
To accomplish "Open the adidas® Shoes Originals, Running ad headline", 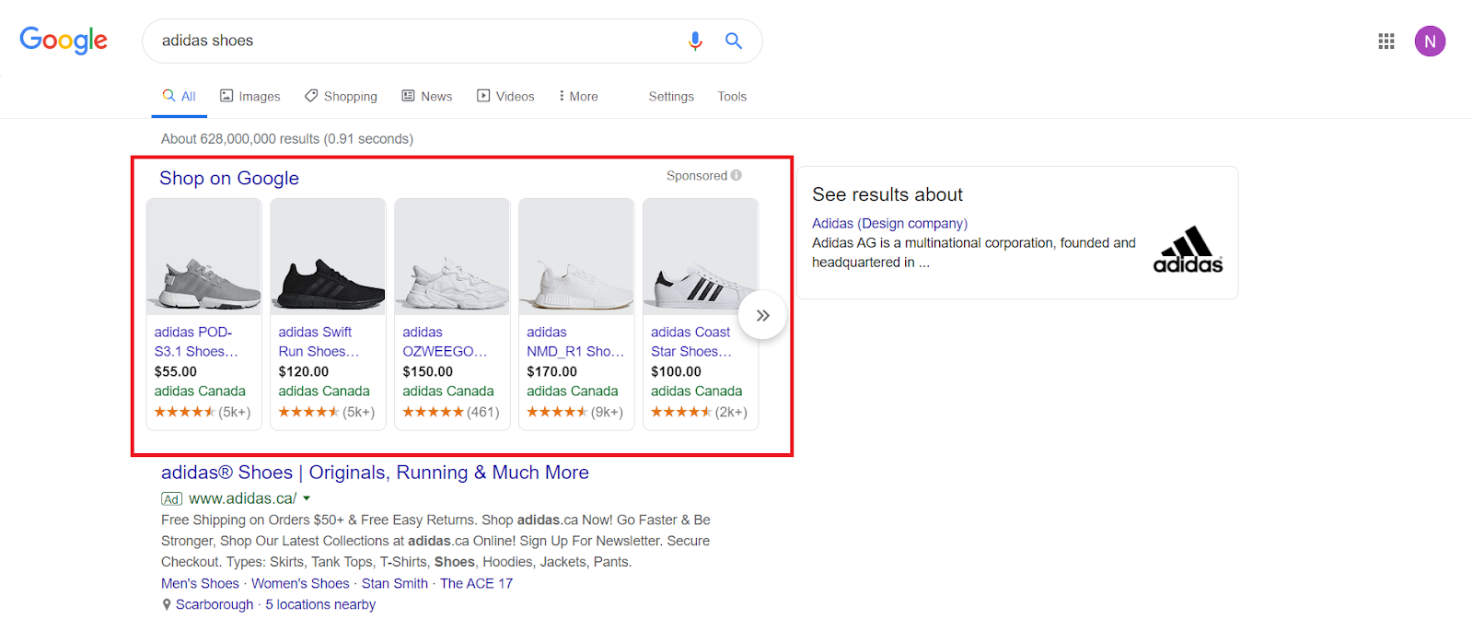I will pos(375,473).
